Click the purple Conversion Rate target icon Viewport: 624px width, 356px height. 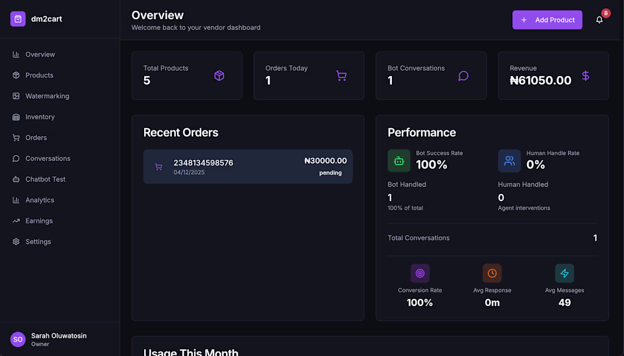point(420,273)
